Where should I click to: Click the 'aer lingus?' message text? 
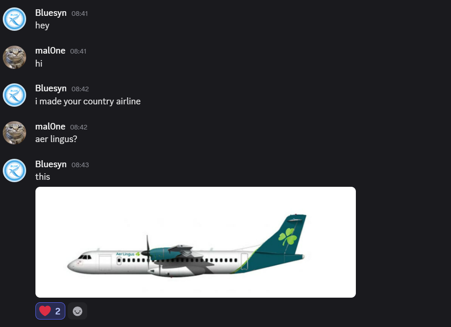click(x=56, y=139)
